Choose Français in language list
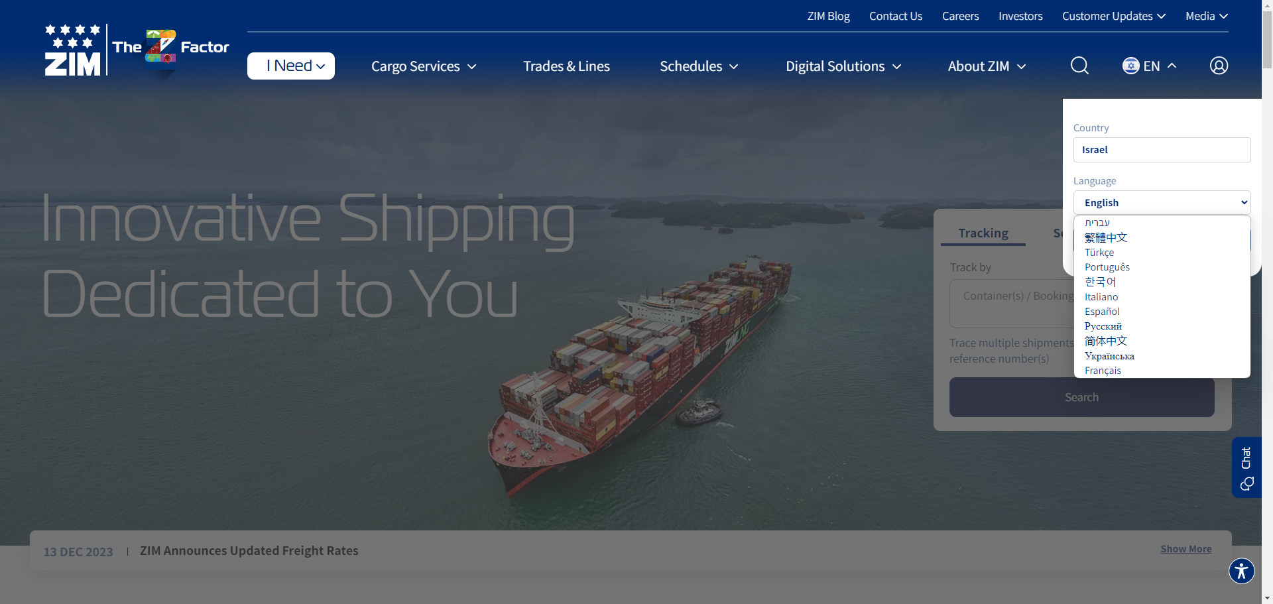1273x604 pixels. tap(1103, 371)
